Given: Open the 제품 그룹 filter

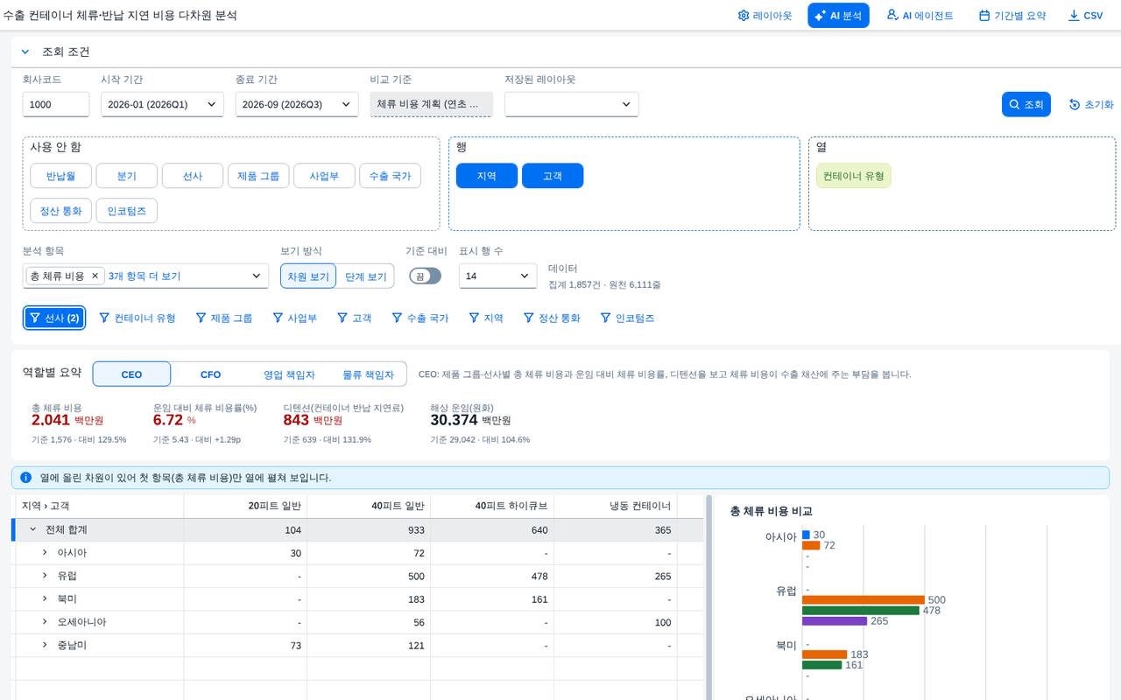Looking at the screenshot, I should 224,318.
